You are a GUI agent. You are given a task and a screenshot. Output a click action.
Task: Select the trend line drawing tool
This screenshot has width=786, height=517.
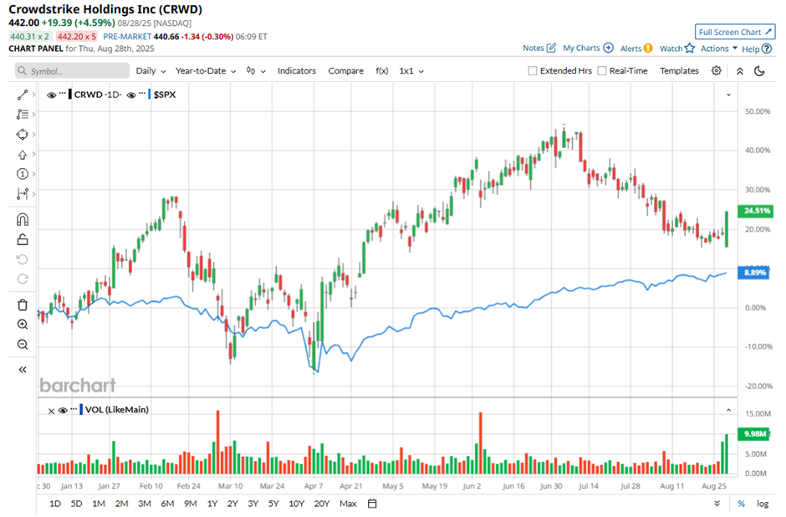(23, 95)
